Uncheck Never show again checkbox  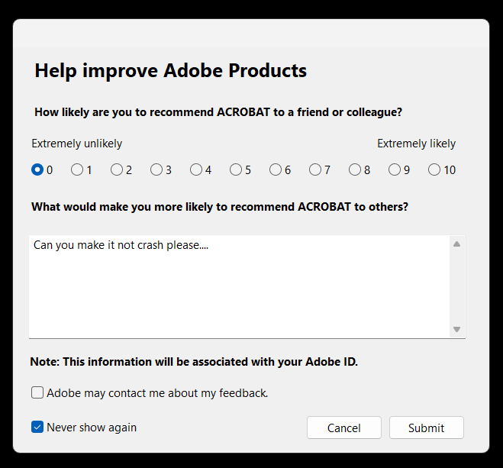coord(37,428)
